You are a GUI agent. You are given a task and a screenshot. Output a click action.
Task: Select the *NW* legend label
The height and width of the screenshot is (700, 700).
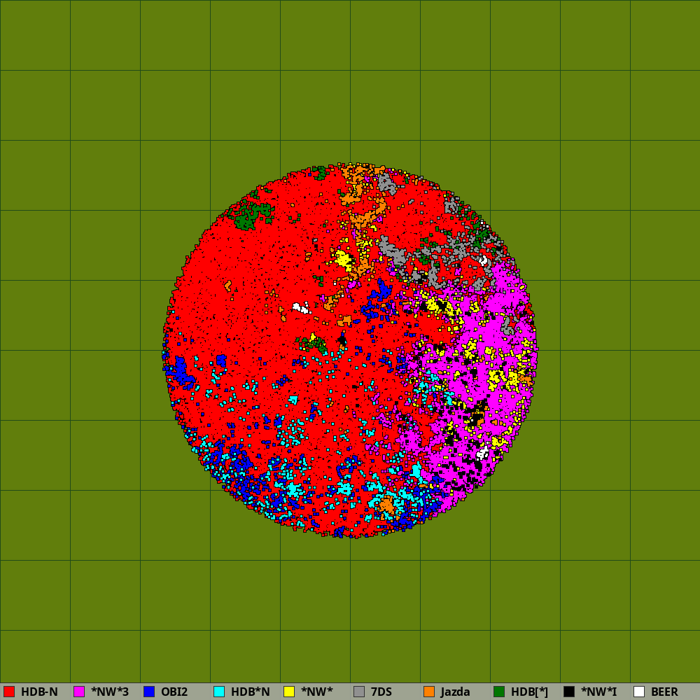click(317, 692)
